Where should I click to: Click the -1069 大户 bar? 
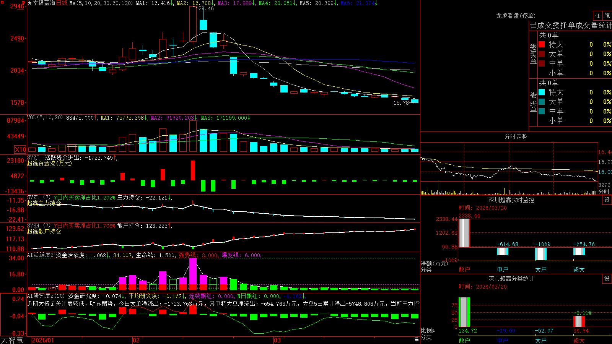541,254
